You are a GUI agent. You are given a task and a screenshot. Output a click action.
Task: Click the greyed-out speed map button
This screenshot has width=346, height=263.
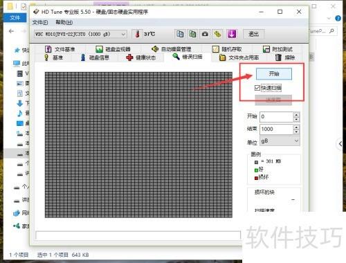(x=273, y=100)
